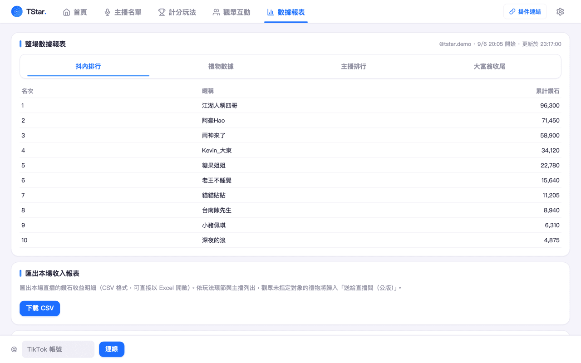Viewport: 581px width, 363px height.
Task: Click microphone icon beside 主播名單
Action: click(108, 12)
